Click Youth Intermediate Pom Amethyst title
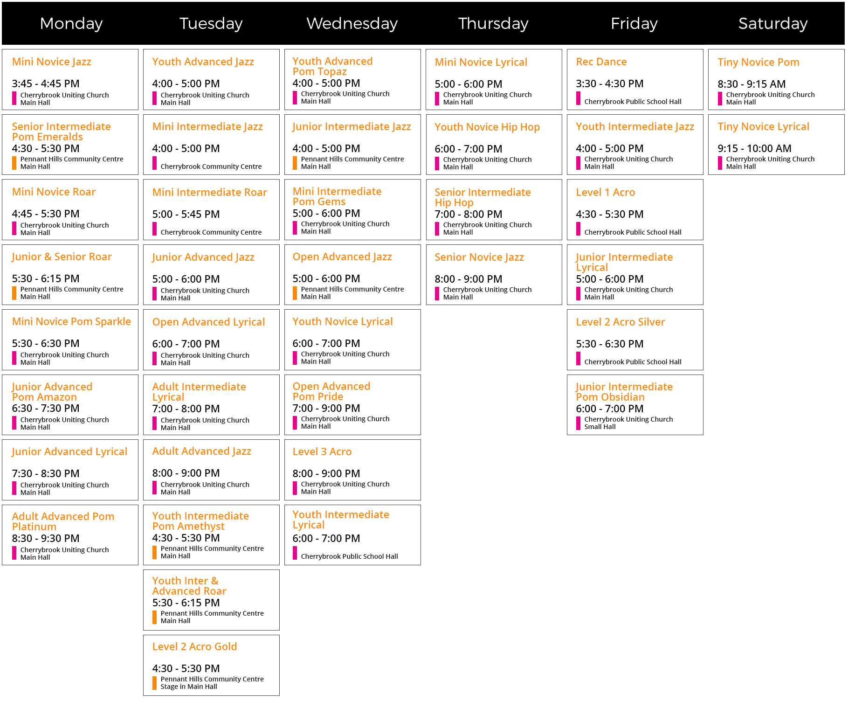 (200, 521)
